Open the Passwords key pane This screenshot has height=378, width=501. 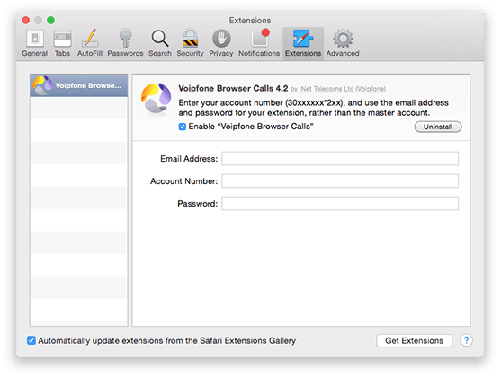pos(125,43)
